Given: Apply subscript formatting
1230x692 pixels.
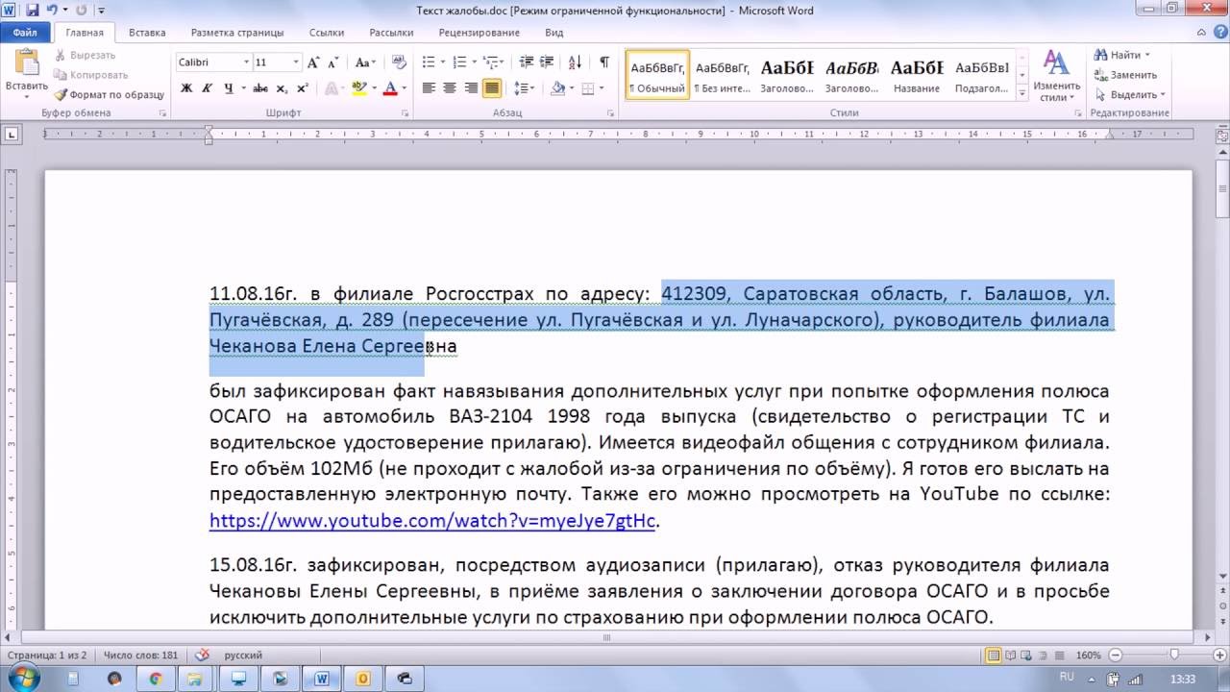Looking at the screenshot, I should pyautogui.click(x=282, y=88).
